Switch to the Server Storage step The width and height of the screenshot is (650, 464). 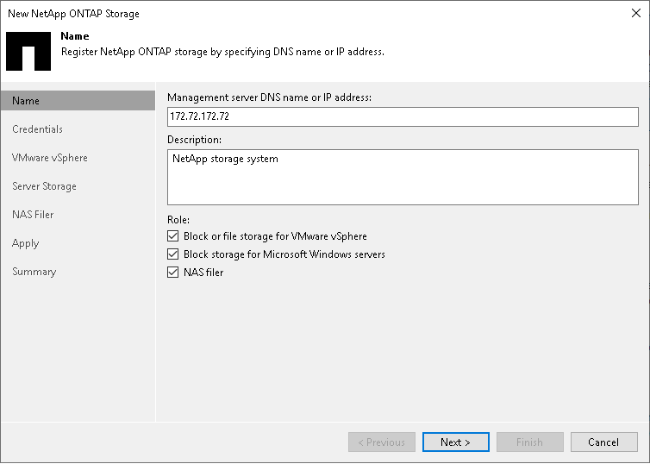(44, 186)
